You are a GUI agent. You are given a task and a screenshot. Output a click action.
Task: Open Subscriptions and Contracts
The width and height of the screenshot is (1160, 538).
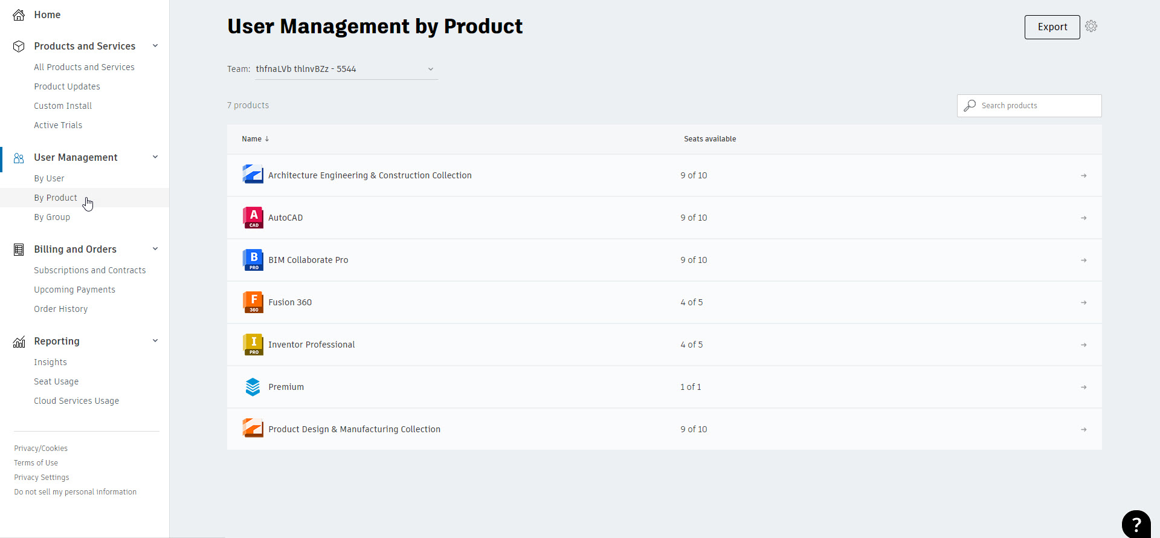point(90,270)
